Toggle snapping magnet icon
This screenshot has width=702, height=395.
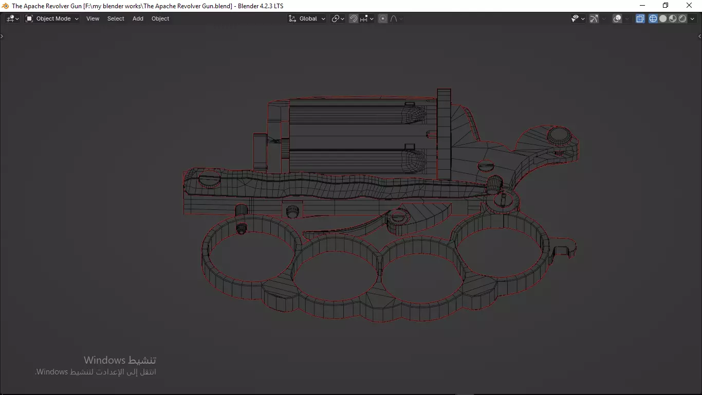click(354, 19)
